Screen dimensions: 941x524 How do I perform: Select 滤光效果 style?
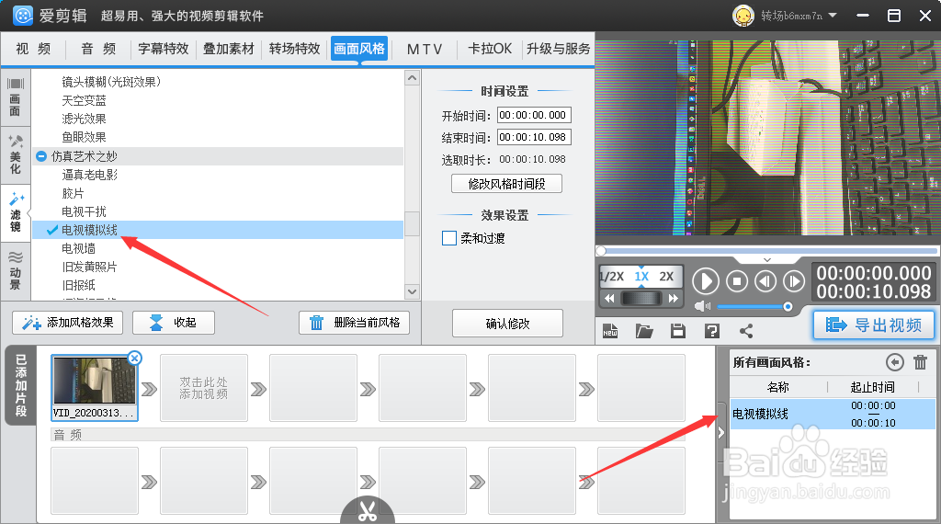[x=84, y=119]
